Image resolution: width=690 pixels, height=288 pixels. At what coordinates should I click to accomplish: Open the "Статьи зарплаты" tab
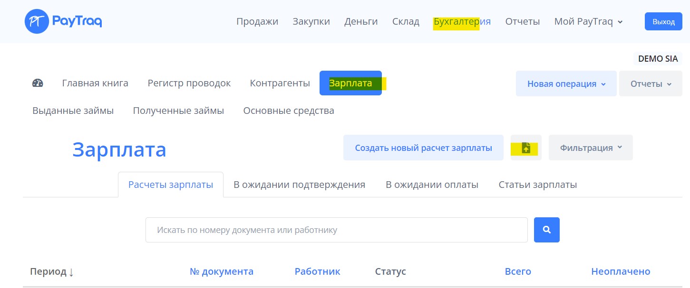[537, 184]
